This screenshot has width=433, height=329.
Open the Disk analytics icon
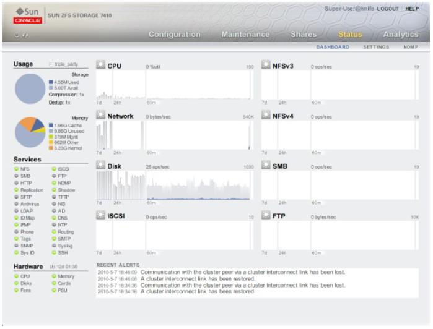100,165
